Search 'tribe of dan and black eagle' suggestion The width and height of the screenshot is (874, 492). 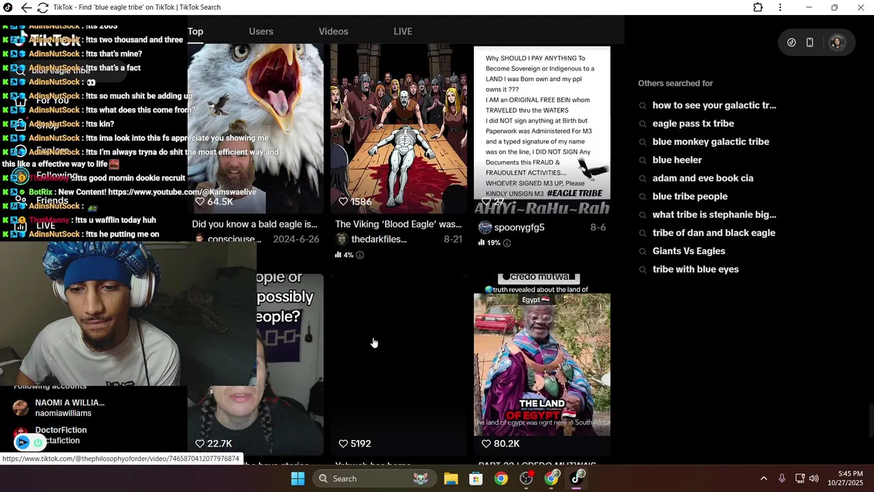click(x=714, y=233)
